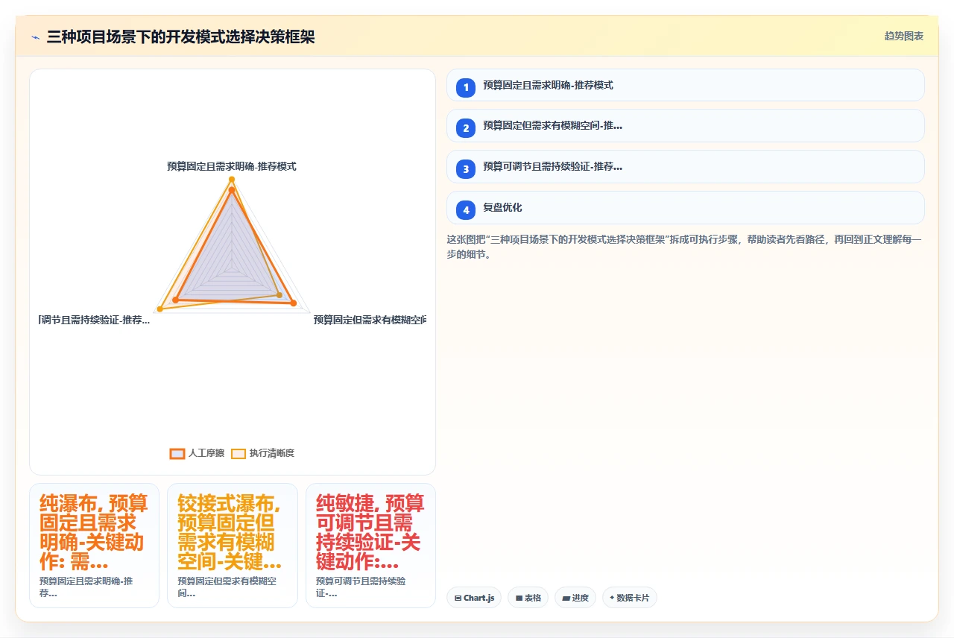Click the subtitle 预算可调节且需持续验证-… under 纯敏捷

click(x=361, y=587)
